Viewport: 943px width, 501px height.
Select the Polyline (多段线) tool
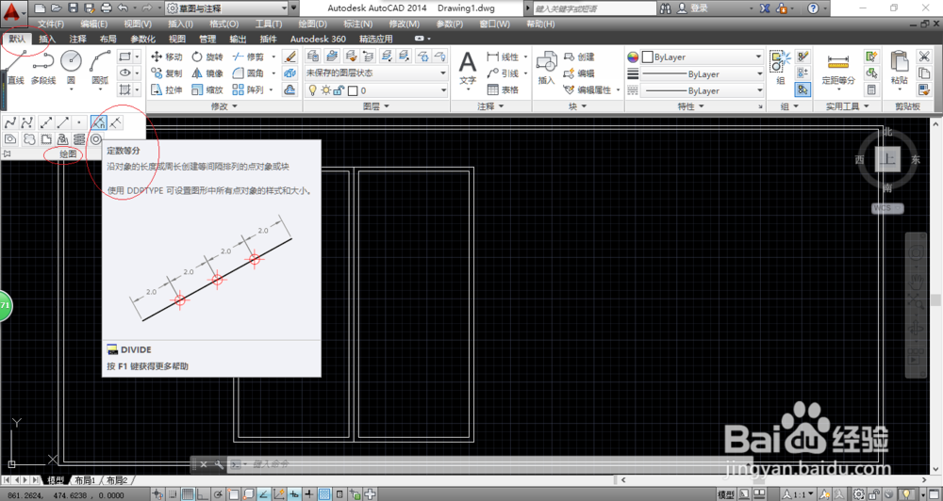click(43, 68)
